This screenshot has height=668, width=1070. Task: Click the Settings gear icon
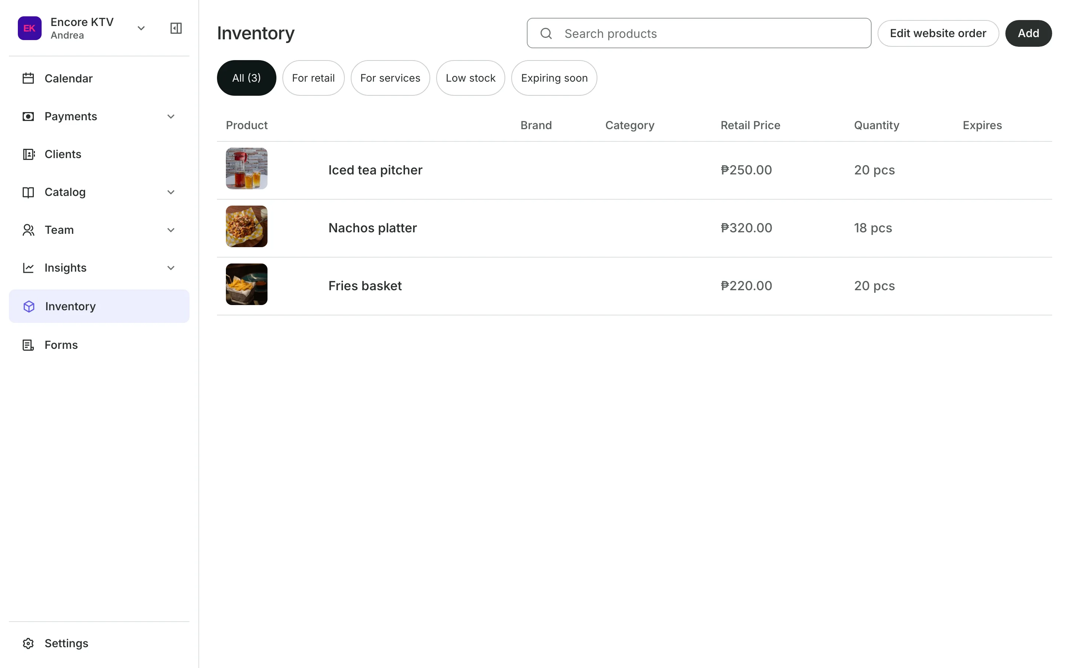click(x=28, y=643)
